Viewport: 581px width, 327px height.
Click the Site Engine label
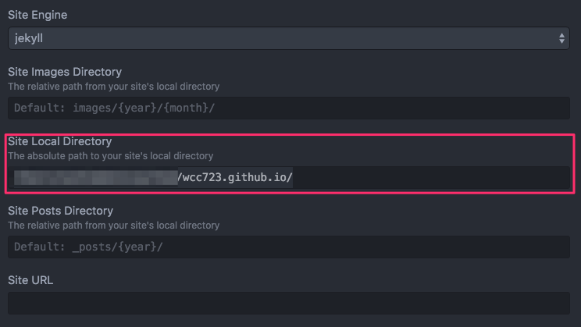click(37, 15)
